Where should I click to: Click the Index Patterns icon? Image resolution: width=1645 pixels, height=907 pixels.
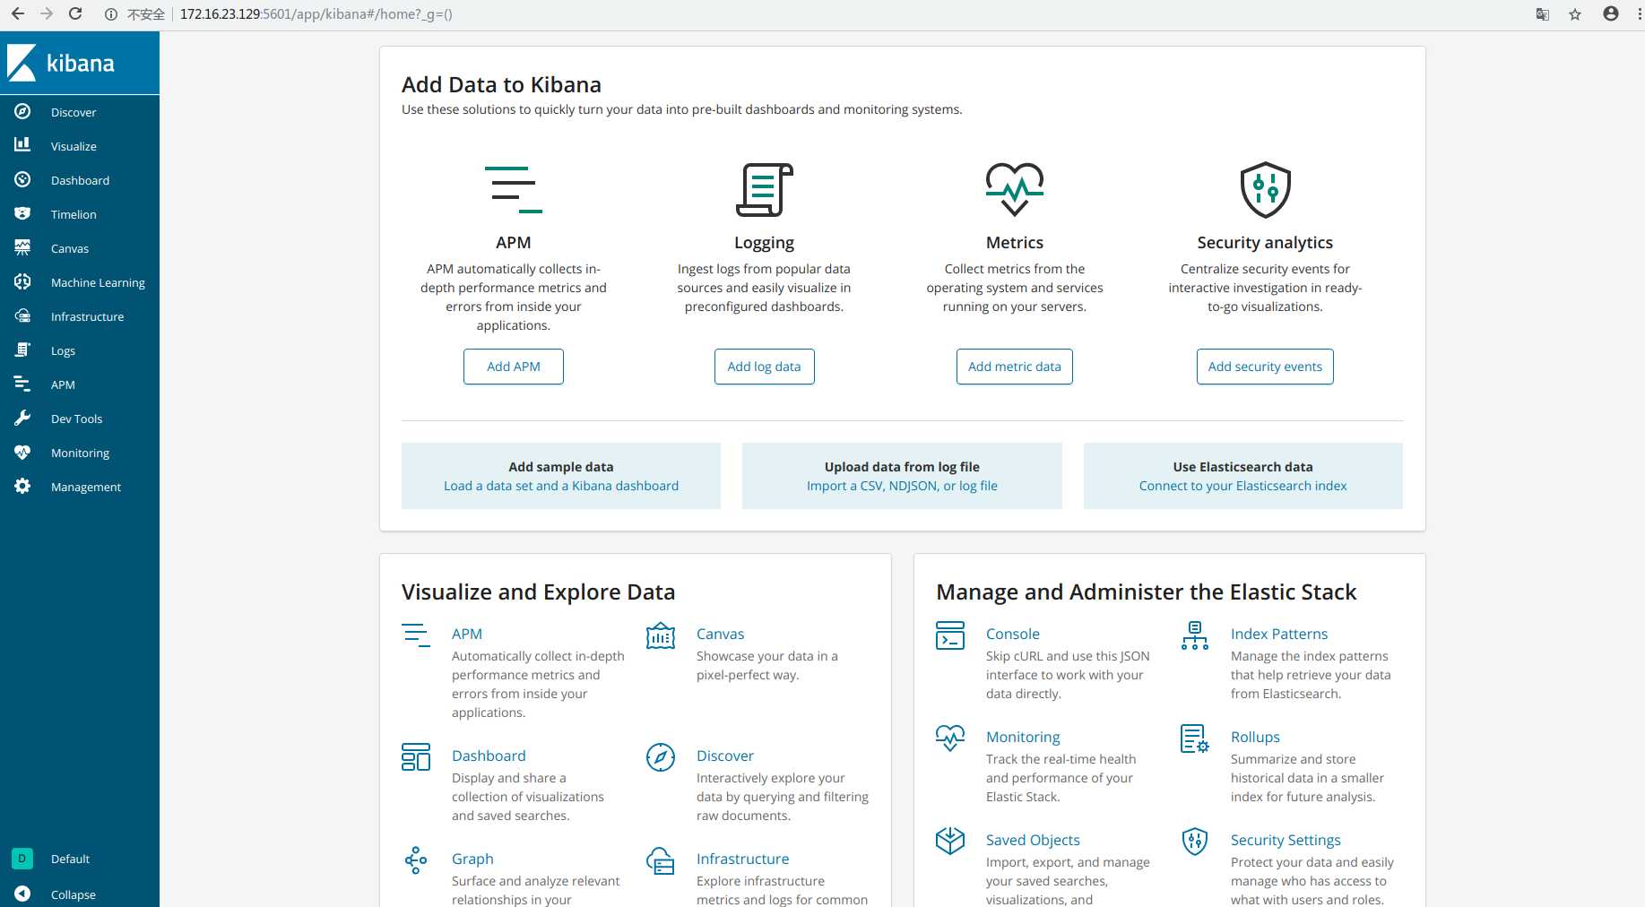pos(1195,635)
